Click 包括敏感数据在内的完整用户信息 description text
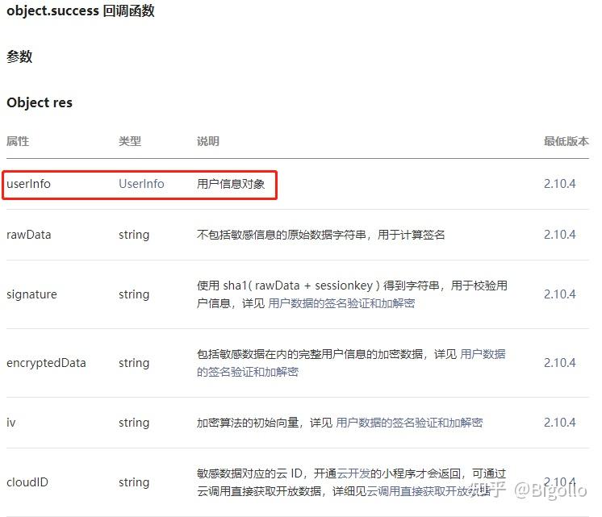This screenshot has height=517, width=602. click(282, 354)
